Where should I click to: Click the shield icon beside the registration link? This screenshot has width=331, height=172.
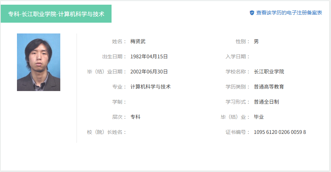252,13
